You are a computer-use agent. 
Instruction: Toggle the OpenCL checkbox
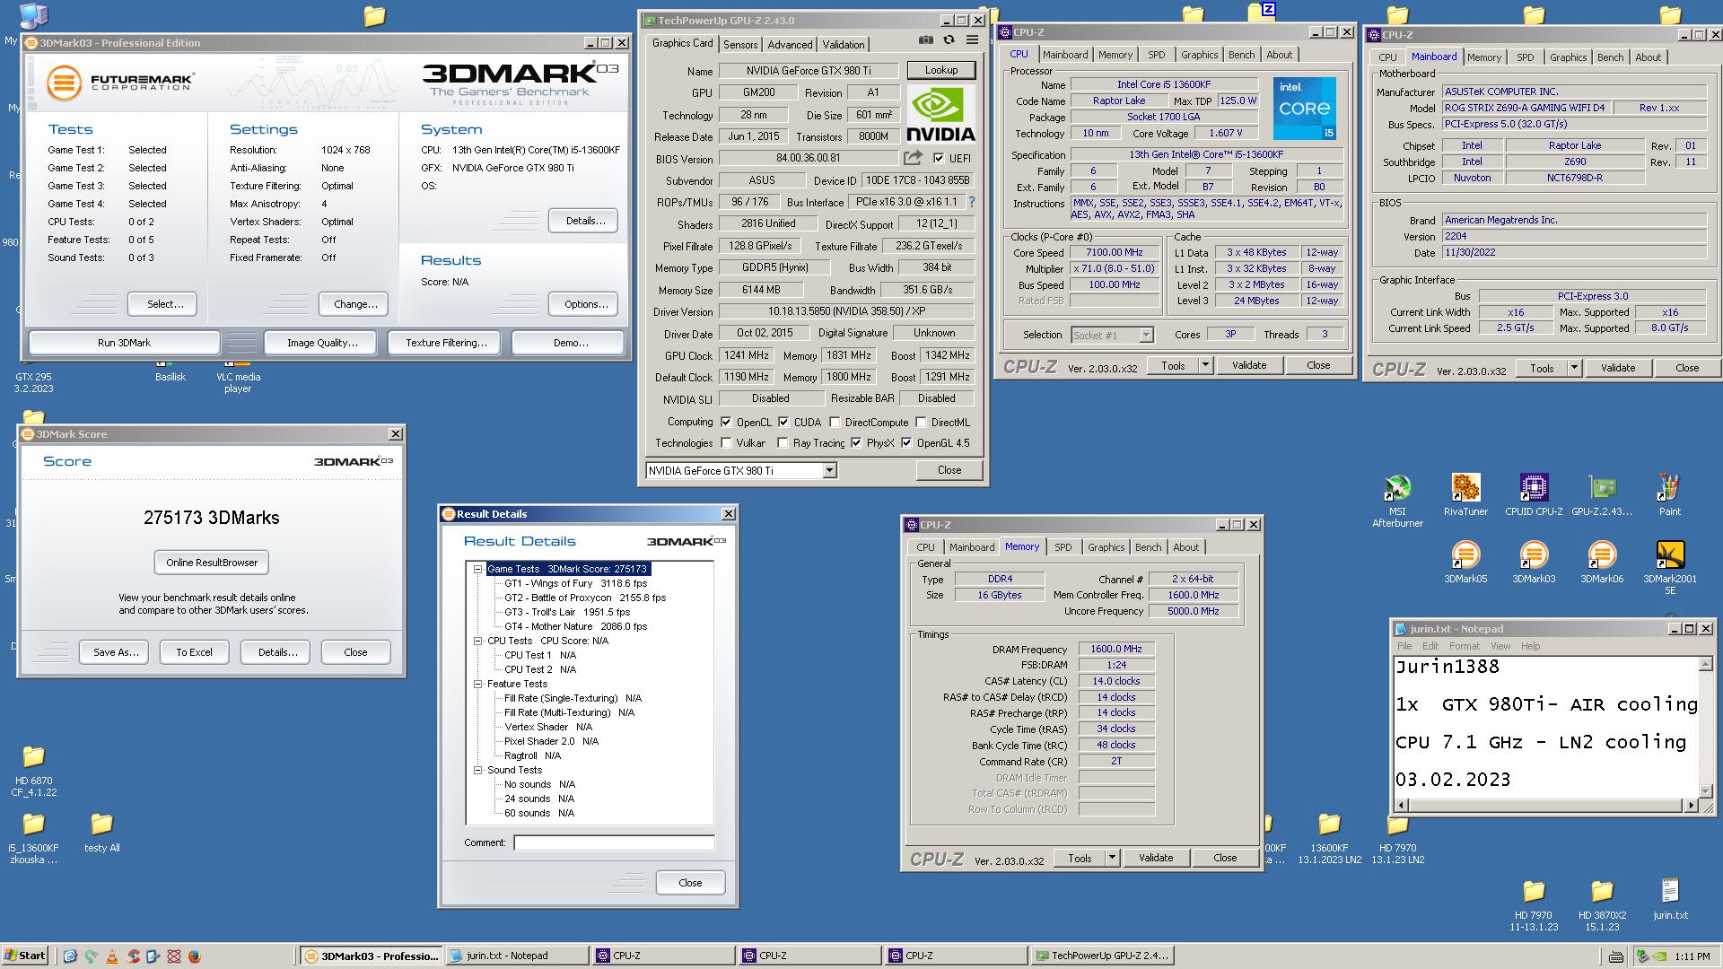pyautogui.click(x=726, y=422)
